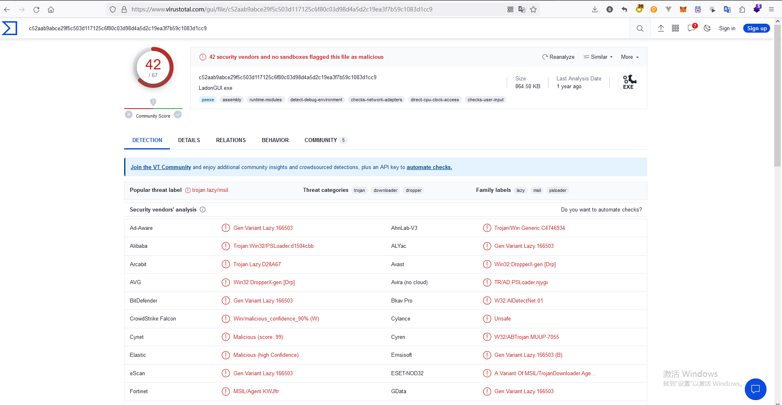This screenshot has width=782, height=405.
Task: Expand the Similar dropdown
Action: click(598, 57)
